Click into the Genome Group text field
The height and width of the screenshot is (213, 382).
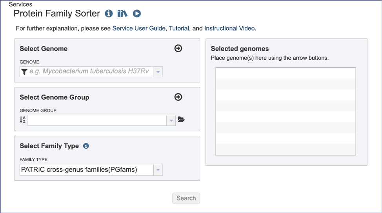click(x=97, y=120)
